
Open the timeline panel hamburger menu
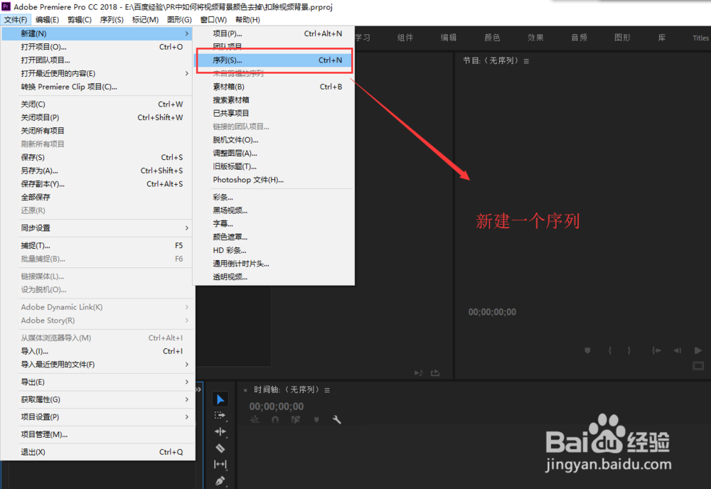click(x=327, y=389)
